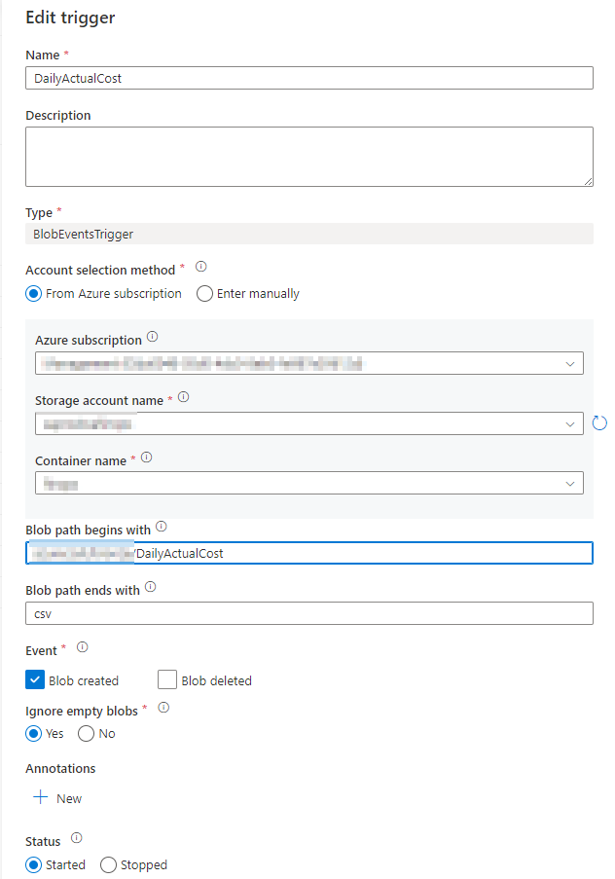Add a New annotation
This screenshot has height=879, width=615.
(56, 798)
